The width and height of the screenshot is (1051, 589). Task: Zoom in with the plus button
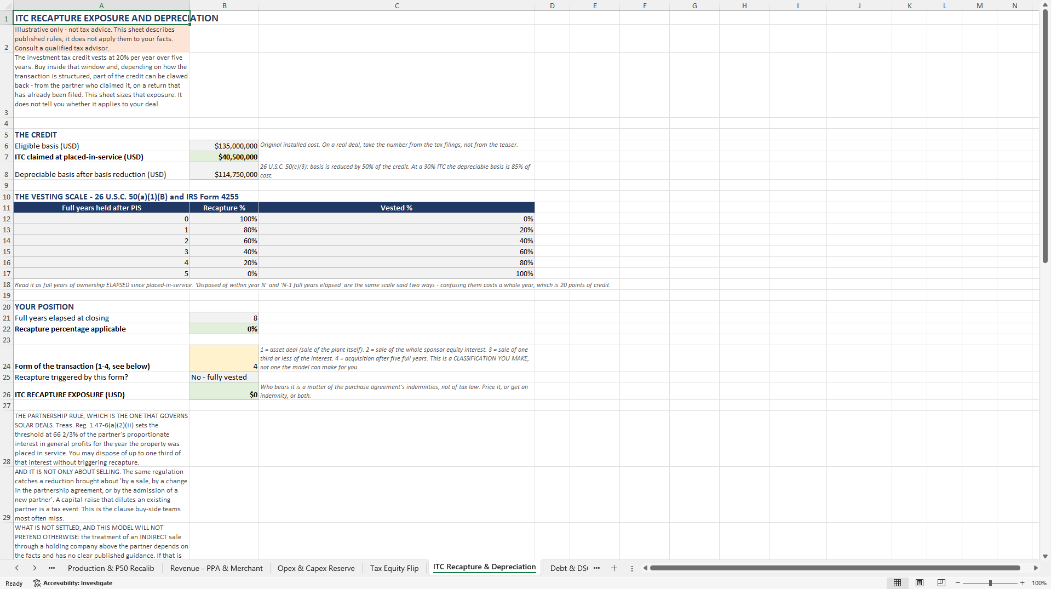(1022, 583)
